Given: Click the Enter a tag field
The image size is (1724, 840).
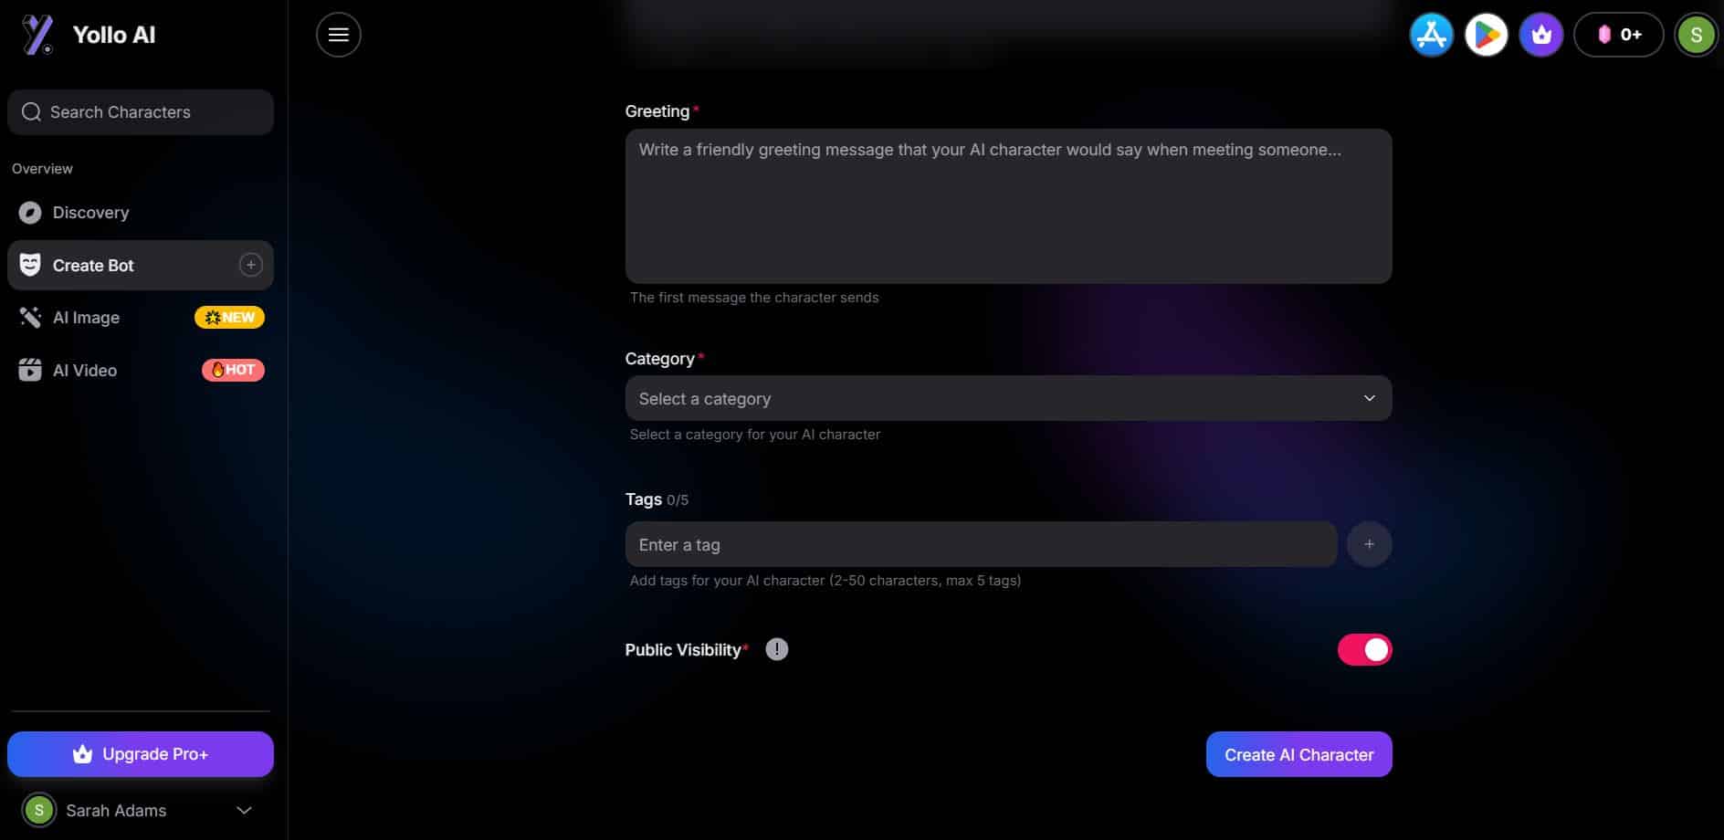Looking at the screenshot, I should [x=981, y=544].
